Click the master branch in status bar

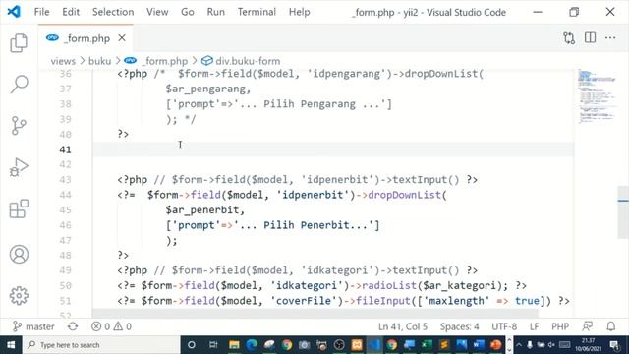[33, 326]
